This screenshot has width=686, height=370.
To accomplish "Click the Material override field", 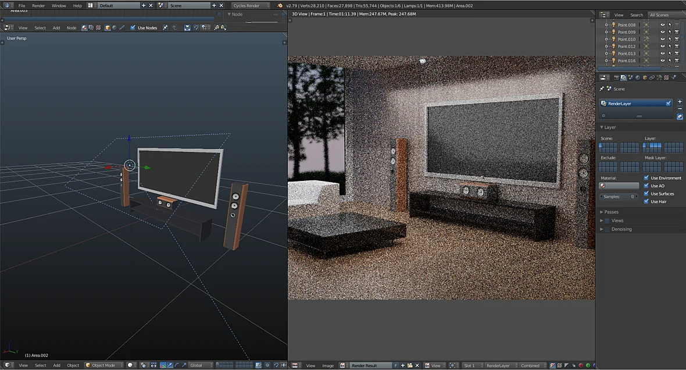I will (x=619, y=186).
